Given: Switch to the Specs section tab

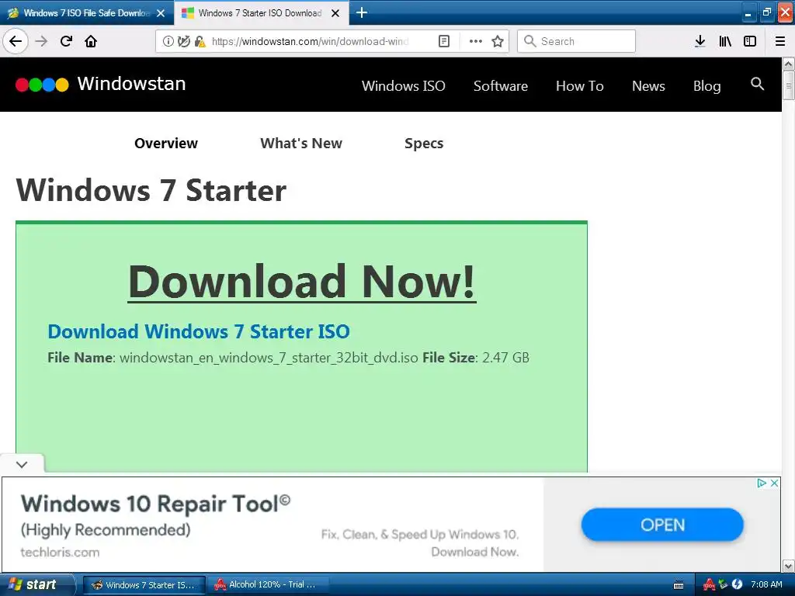Looking at the screenshot, I should pos(424,144).
